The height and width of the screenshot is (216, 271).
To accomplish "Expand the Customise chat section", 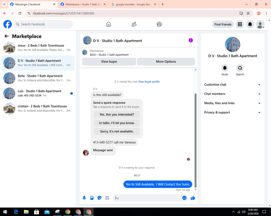I will click(233, 85).
